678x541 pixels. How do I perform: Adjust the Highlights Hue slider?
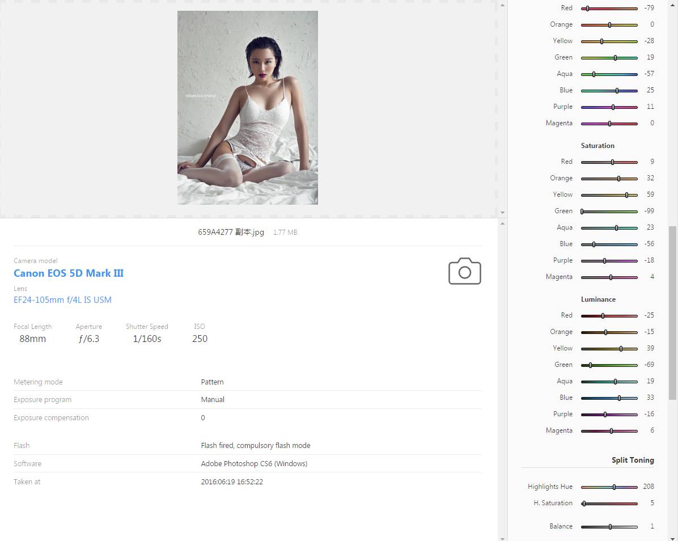click(x=609, y=487)
